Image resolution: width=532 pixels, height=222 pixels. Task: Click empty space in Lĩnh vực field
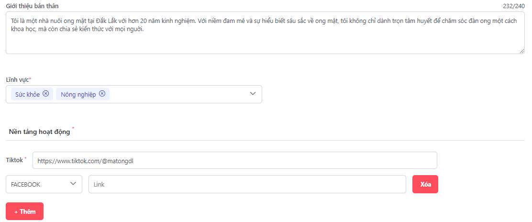click(177, 94)
